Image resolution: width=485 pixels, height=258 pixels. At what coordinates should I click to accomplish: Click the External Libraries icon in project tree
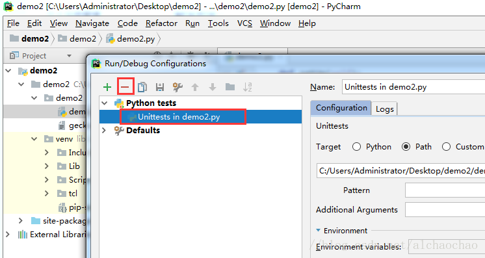pyautogui.click(x=23, y=235)
